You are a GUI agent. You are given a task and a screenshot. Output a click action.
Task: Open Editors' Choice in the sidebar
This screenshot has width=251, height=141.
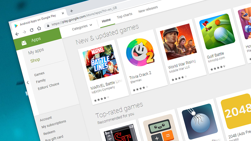pyautogui.click(x=48, y=86)
